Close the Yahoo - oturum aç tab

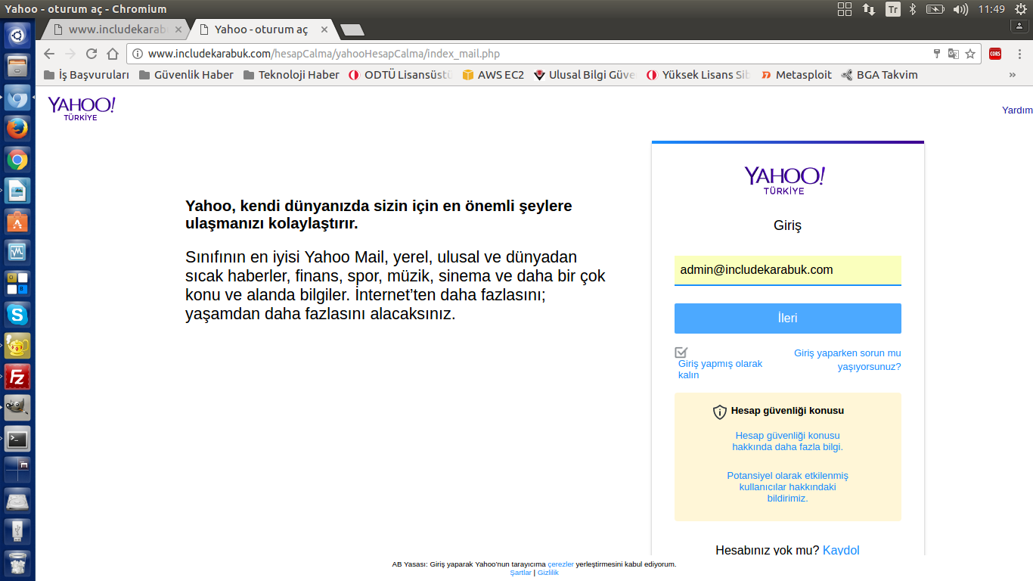[x=324, y=30]
